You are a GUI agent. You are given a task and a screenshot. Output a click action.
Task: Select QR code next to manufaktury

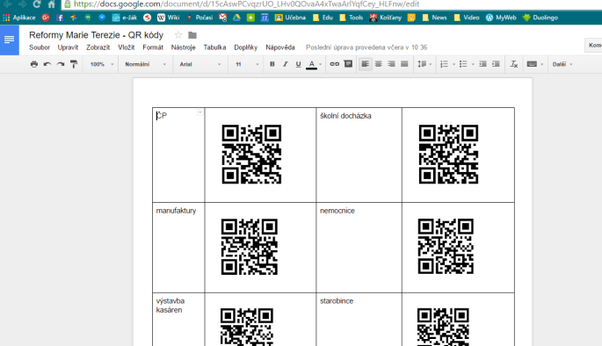click(x=250, y=247)
